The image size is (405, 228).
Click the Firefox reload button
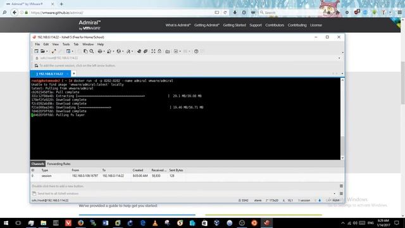click(x=225, y=13)
